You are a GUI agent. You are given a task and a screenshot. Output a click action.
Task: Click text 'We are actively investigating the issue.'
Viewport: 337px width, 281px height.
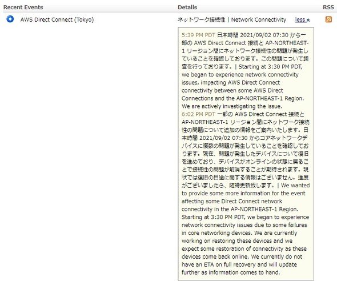[232, 106]
